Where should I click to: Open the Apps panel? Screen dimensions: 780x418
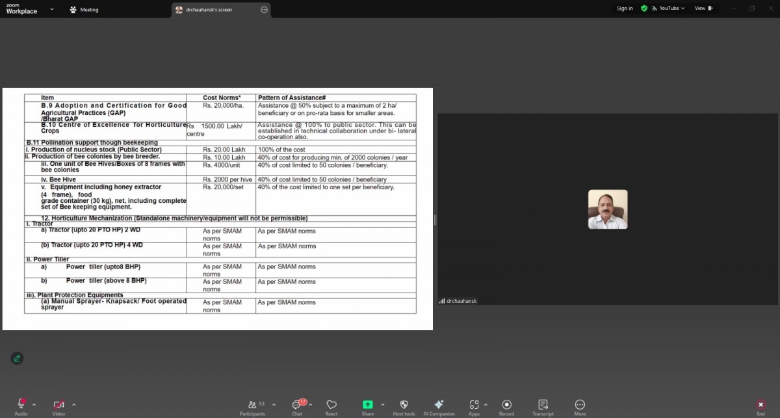474,405
